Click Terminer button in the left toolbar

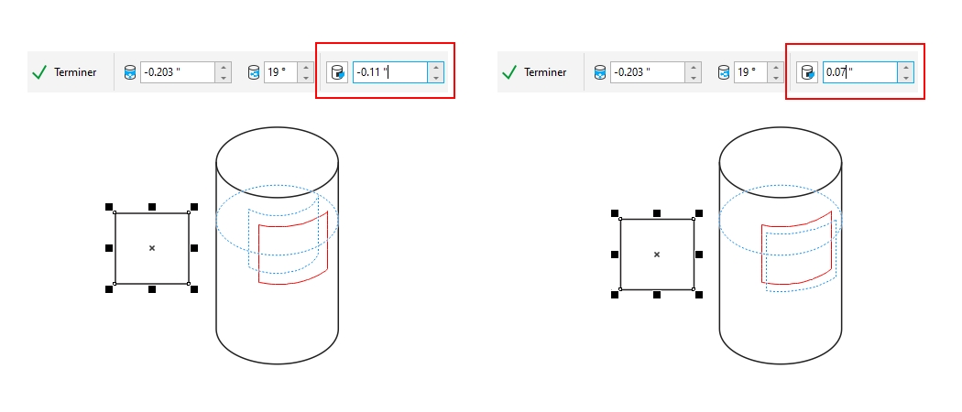pos(64,72)
